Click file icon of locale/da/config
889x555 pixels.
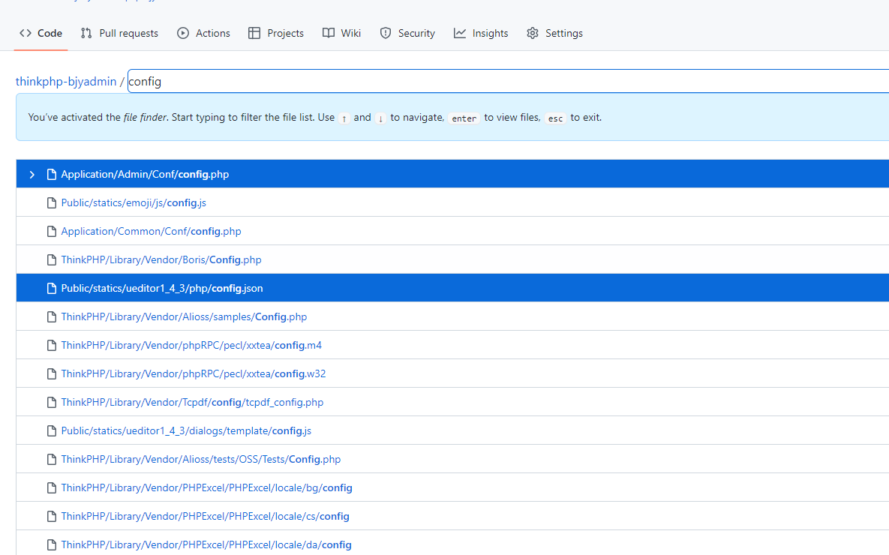[52, 544]
